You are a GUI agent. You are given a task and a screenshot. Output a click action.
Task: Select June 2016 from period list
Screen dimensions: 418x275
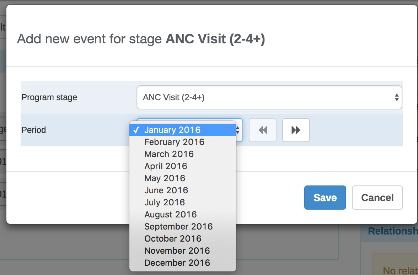point(166,190)
